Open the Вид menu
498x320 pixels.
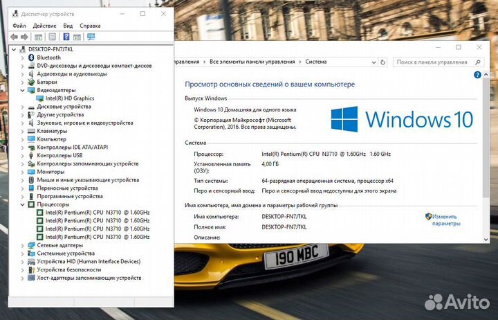pos(68,26)
